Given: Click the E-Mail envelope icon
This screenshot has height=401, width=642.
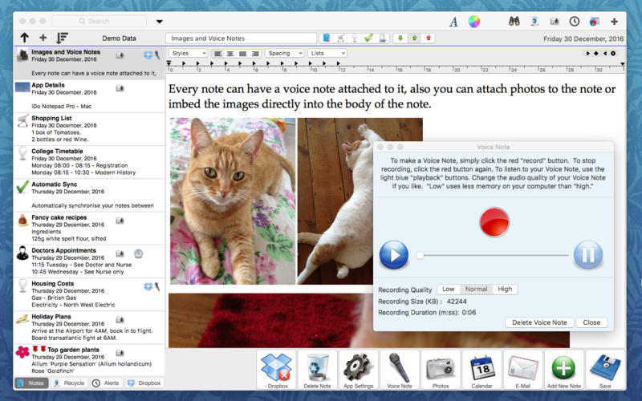Looking at the screenshot, I should click(x=523, y=370).
